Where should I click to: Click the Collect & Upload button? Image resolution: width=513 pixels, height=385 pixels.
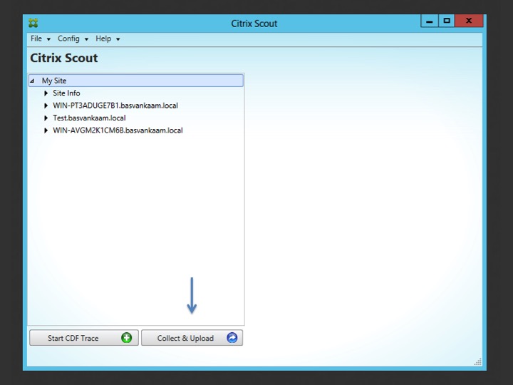click(x=192, y=338)
